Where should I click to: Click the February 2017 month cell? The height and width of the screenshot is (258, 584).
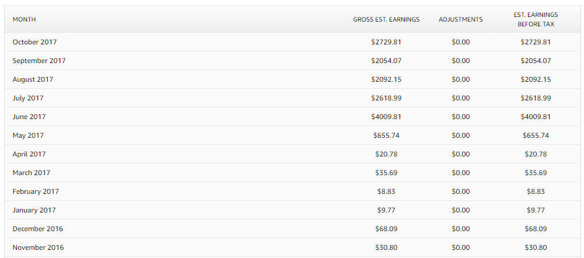pyautogui.click(x=36, y=191)
